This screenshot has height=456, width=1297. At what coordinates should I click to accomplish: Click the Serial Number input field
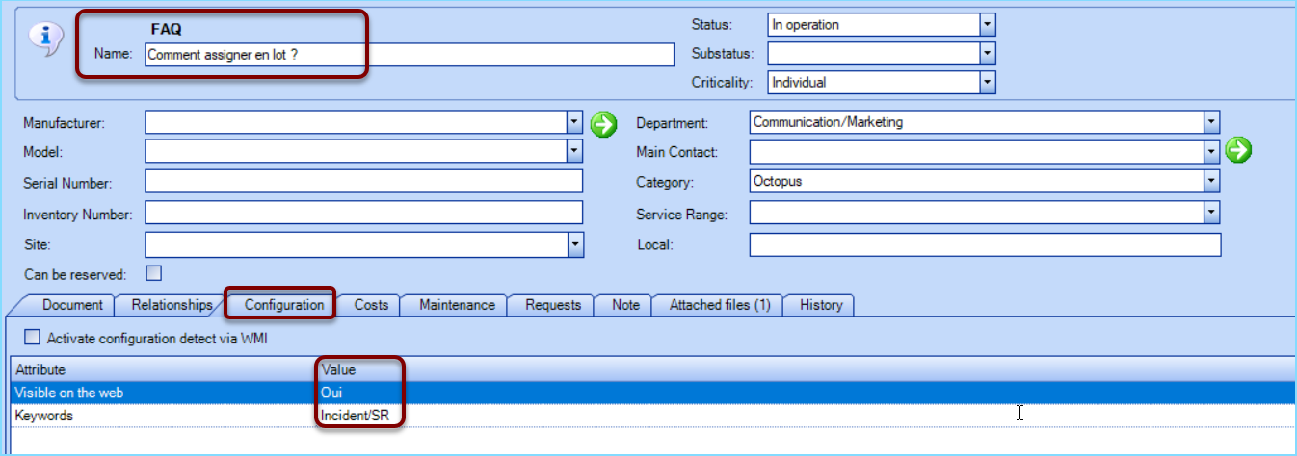[363, 182]
